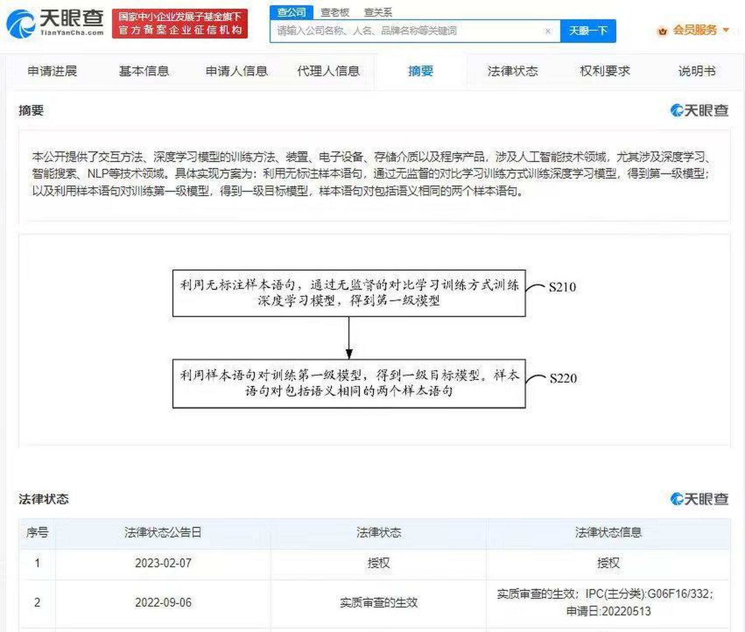Screen dimensions: 745x632
Task: Switch to the 权利要求 tab
Action: point(605,71)
